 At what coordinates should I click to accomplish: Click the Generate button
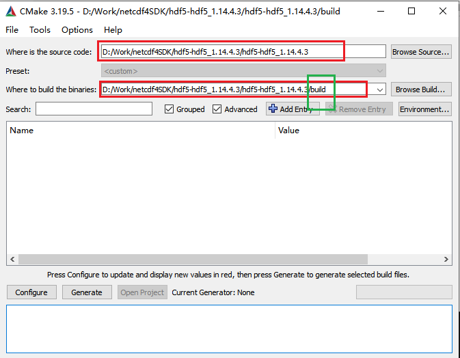tap(87, 292)
